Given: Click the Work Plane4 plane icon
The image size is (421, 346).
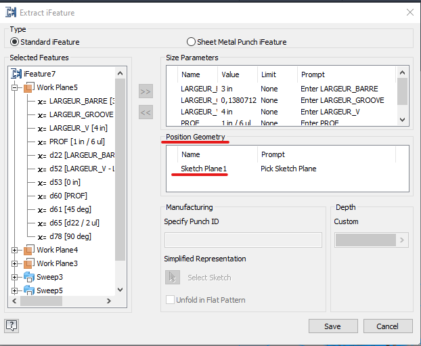Looking at the screenshot, I should 28,250.
